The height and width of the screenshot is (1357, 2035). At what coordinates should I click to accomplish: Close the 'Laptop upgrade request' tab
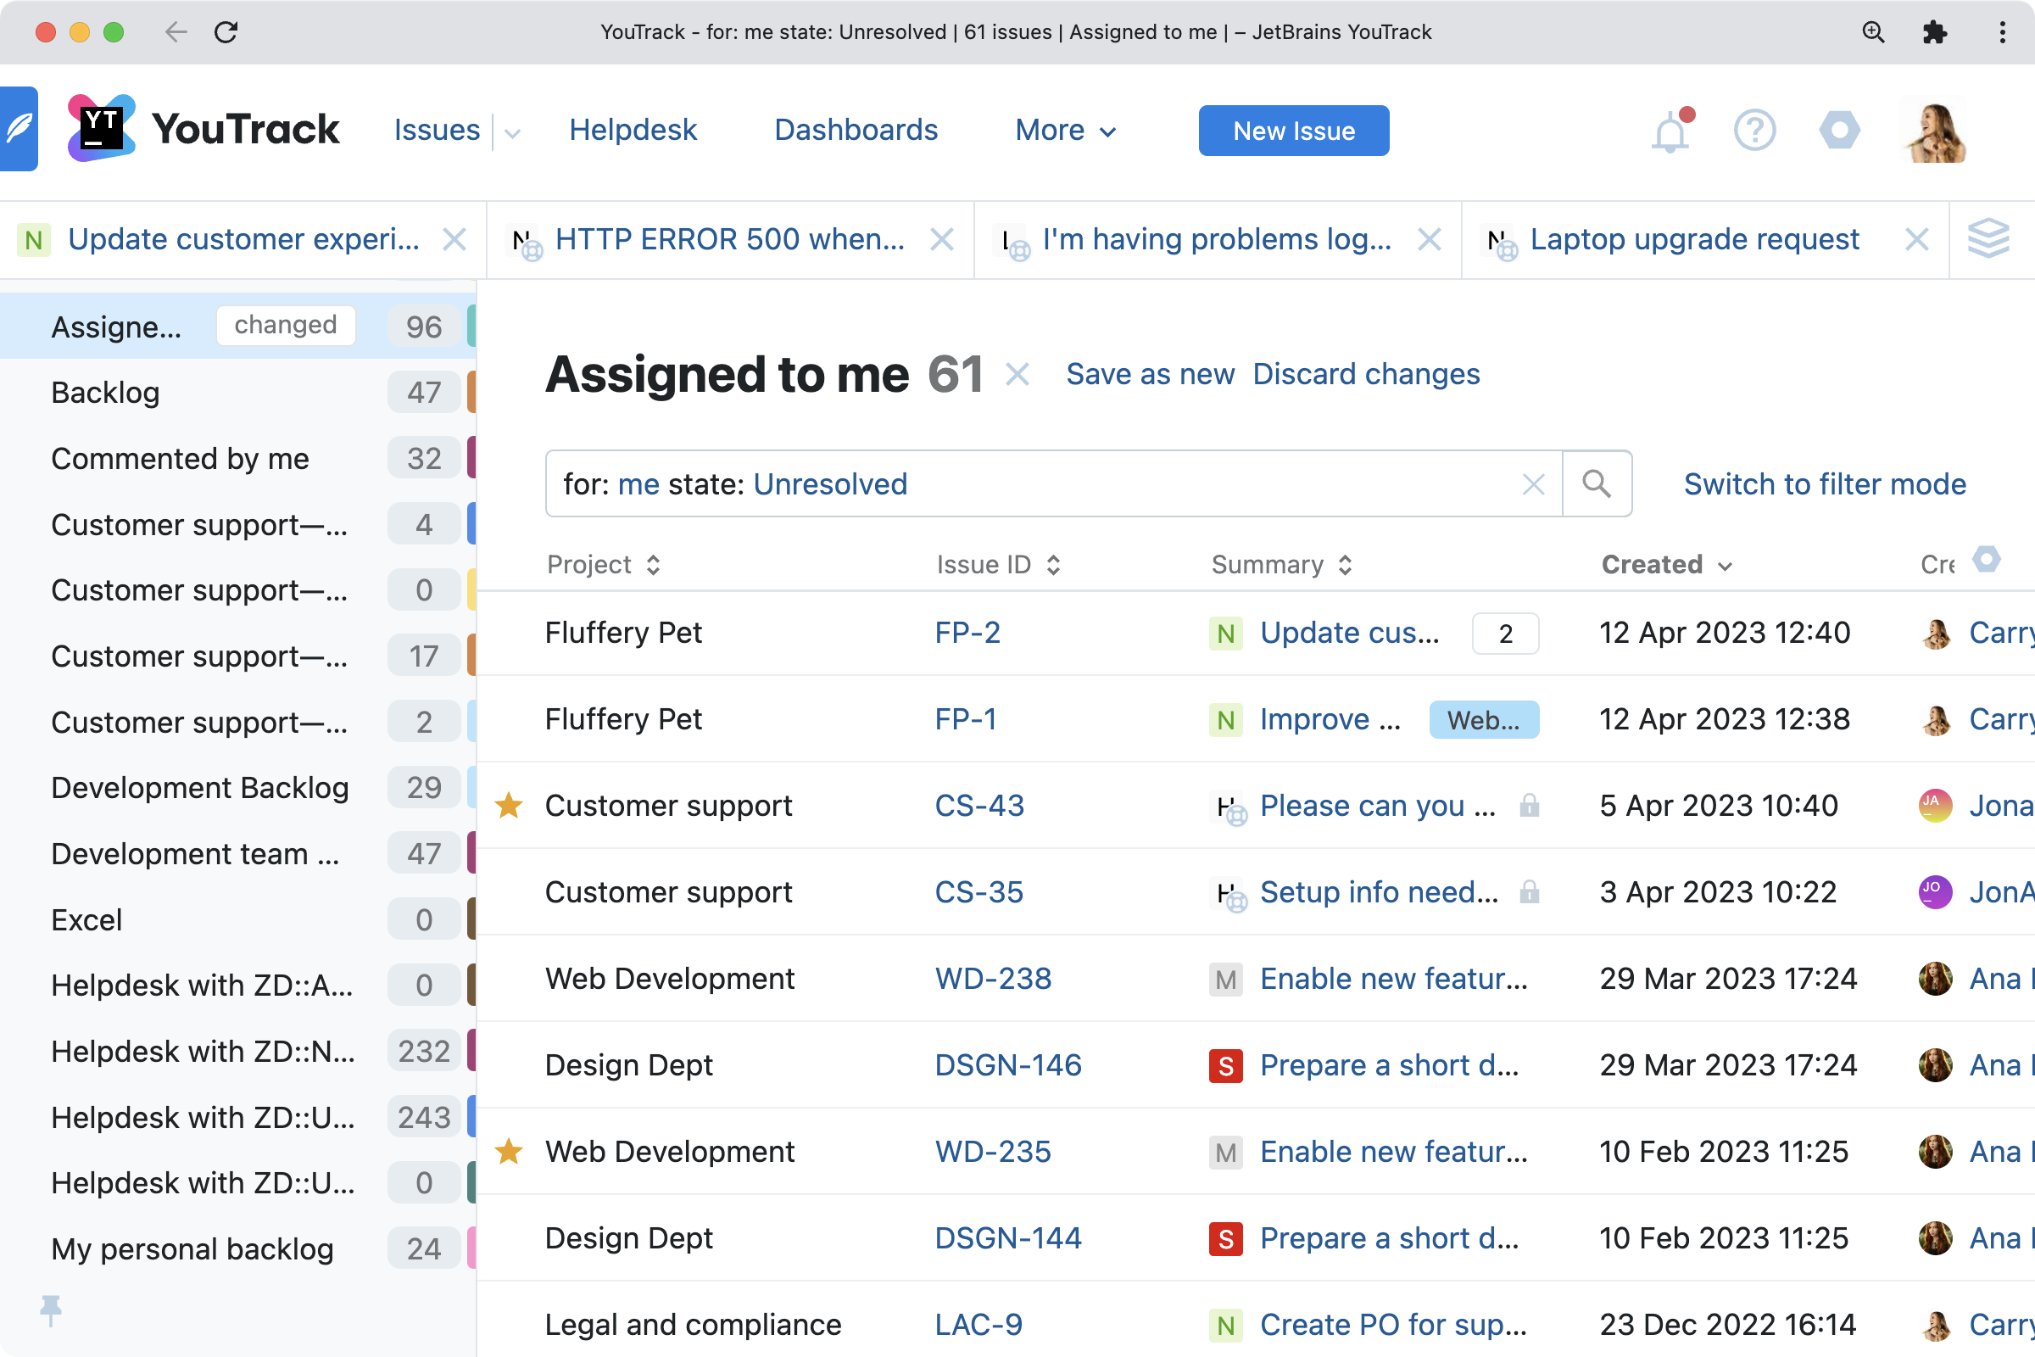[1917, 239]
